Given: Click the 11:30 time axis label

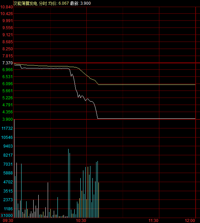Looking at the screenshot, I should [x=153, y=220].
